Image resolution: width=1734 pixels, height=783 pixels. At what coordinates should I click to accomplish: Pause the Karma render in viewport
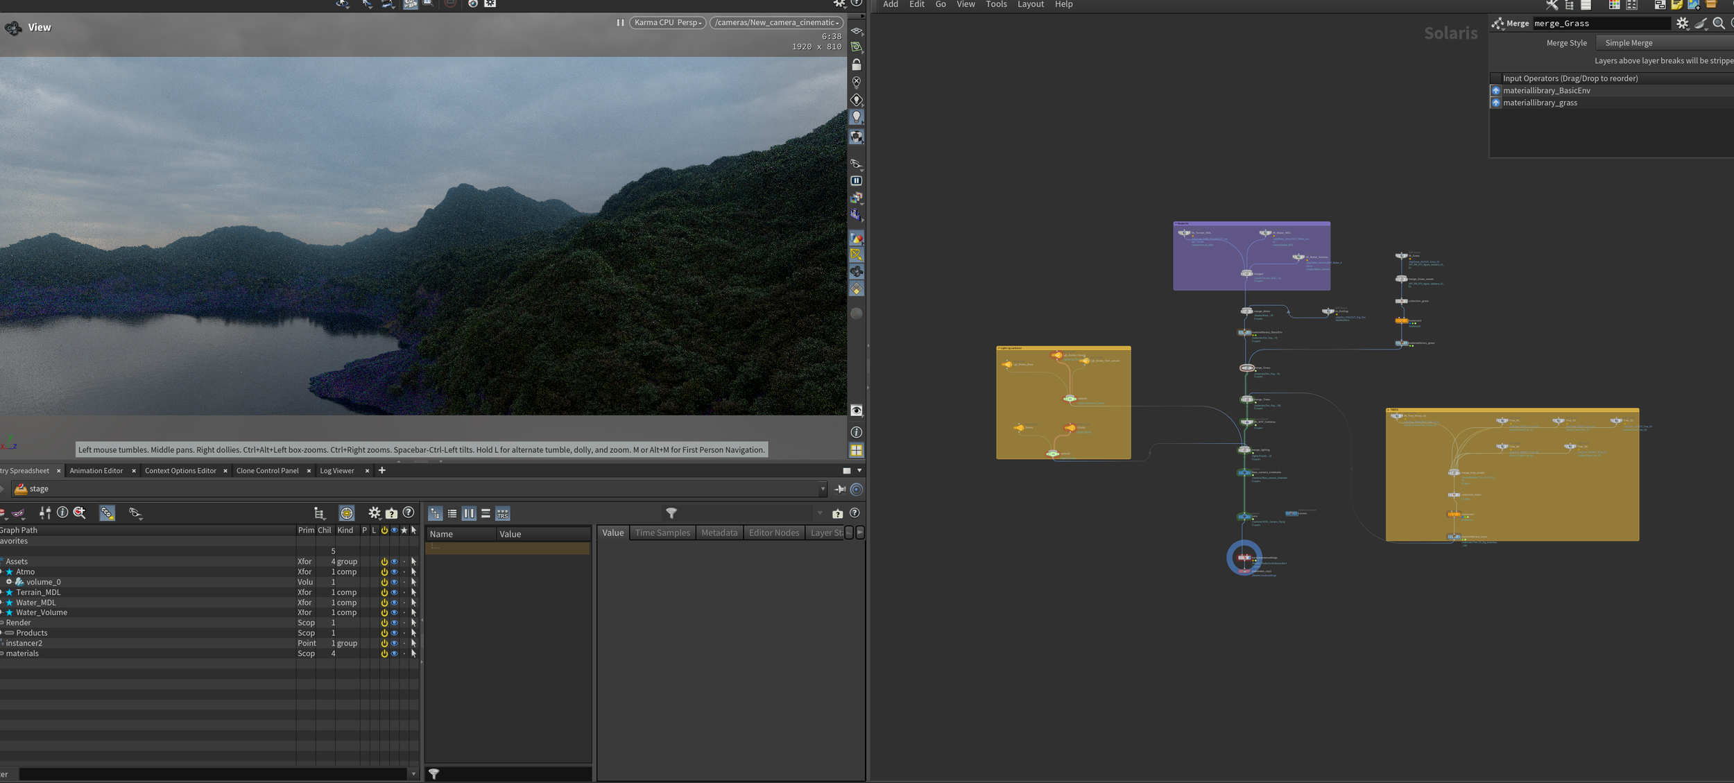tap(620, 22)
